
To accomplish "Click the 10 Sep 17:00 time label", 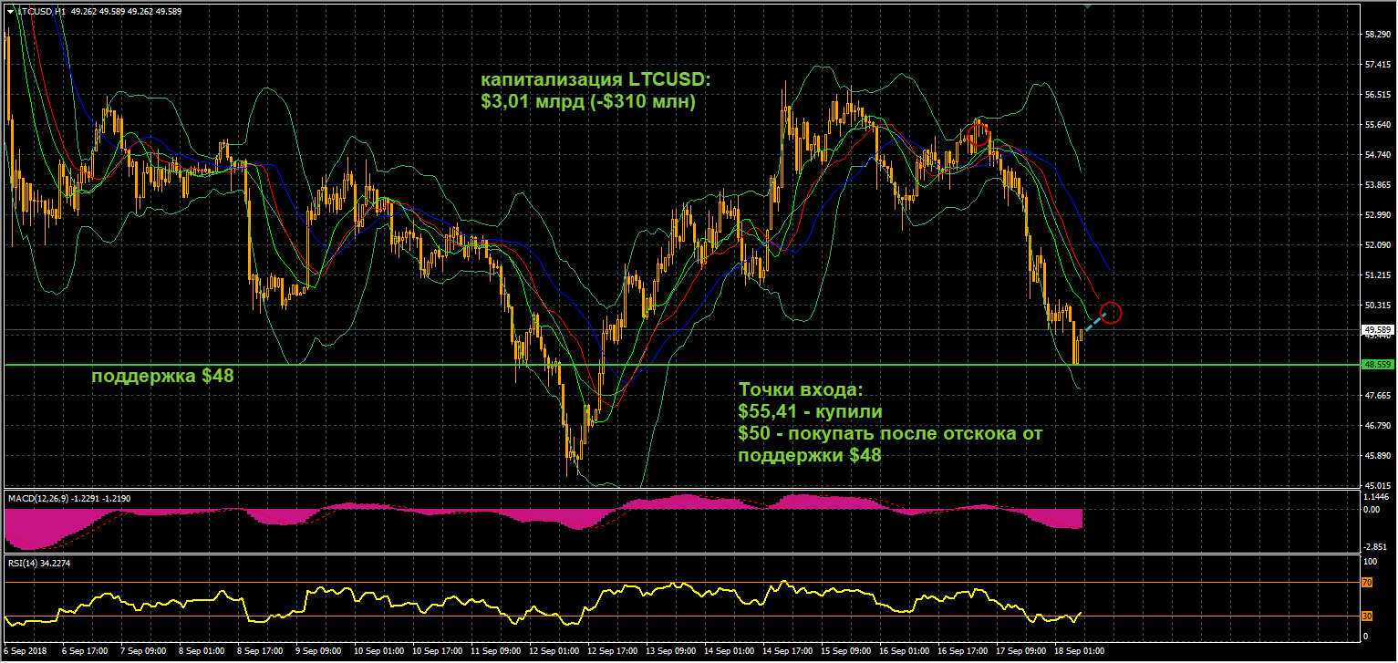I will tap(439, 652).
